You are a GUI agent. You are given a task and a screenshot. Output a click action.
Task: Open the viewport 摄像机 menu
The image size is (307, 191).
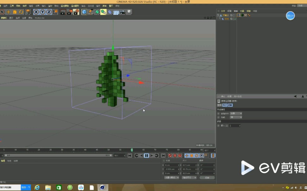tap(4, 18)
